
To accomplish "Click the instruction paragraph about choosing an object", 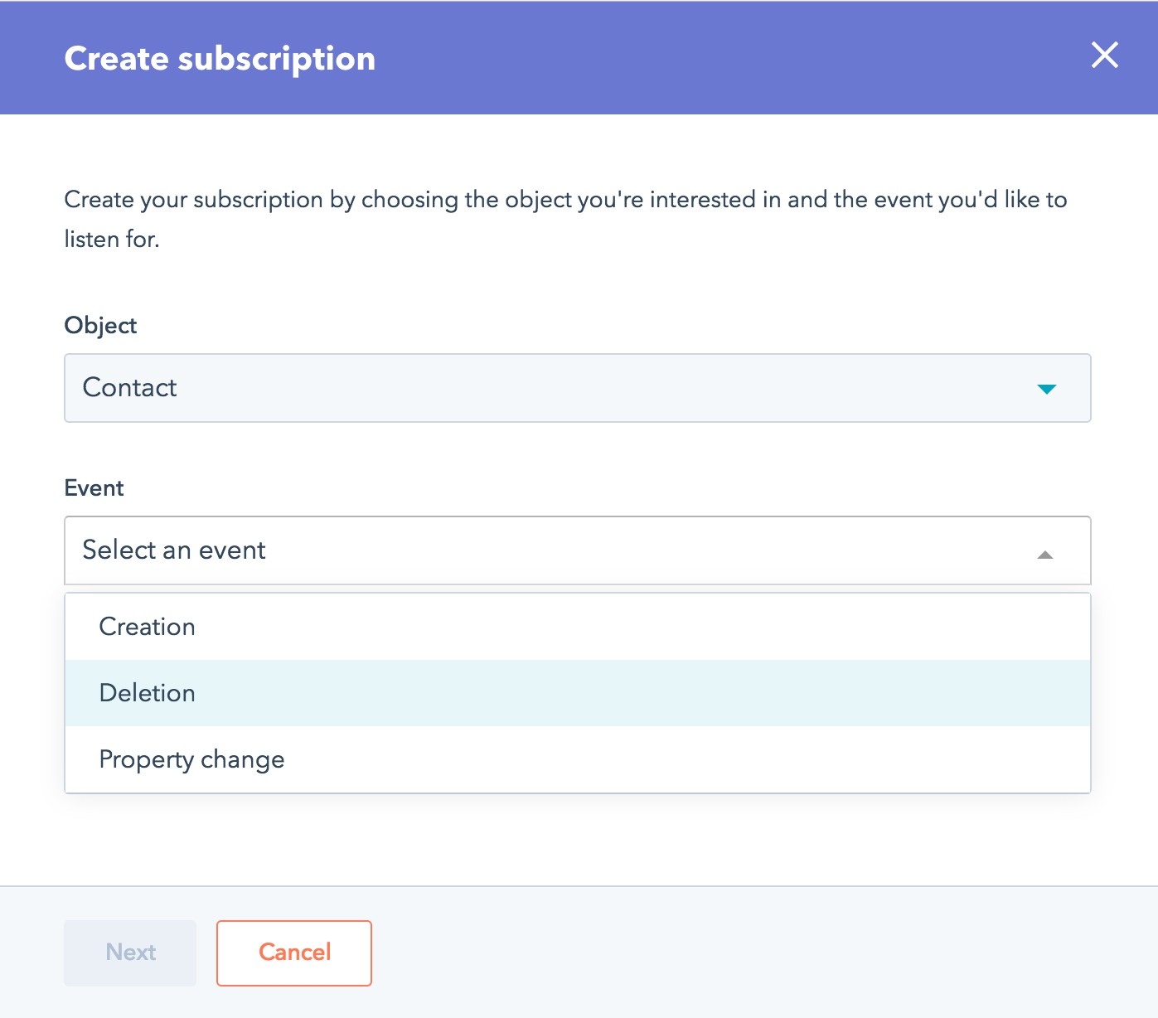I will coord(565,200).
